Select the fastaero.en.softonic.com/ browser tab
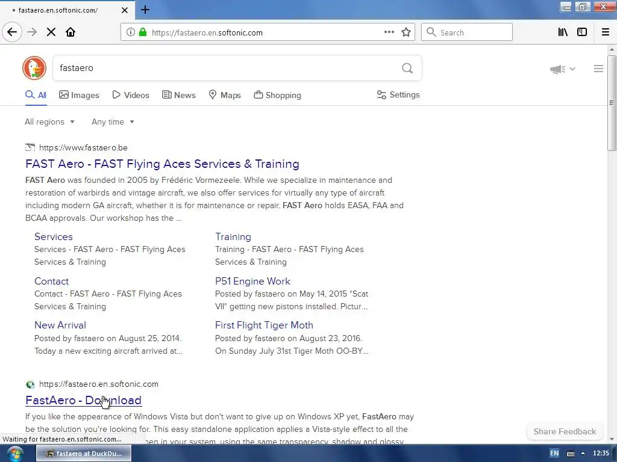Viewport: 617px width, 462px height. [x=67, y=10]
